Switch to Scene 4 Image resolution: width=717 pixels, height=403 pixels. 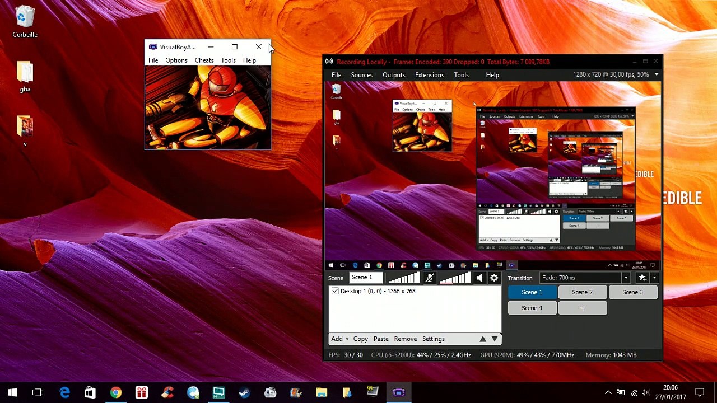pos(532,308)
